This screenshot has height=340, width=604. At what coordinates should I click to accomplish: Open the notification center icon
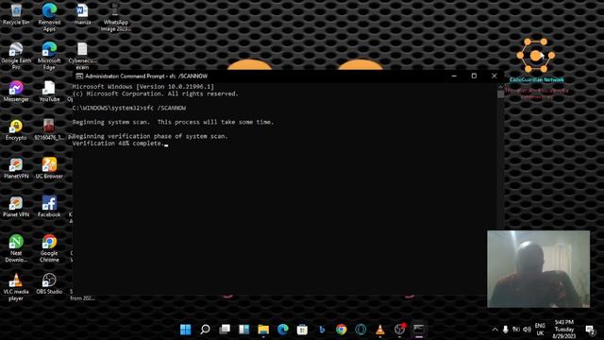coord(590,330)
